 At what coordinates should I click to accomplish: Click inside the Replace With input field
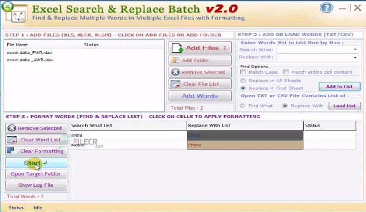tap(314, 57)
